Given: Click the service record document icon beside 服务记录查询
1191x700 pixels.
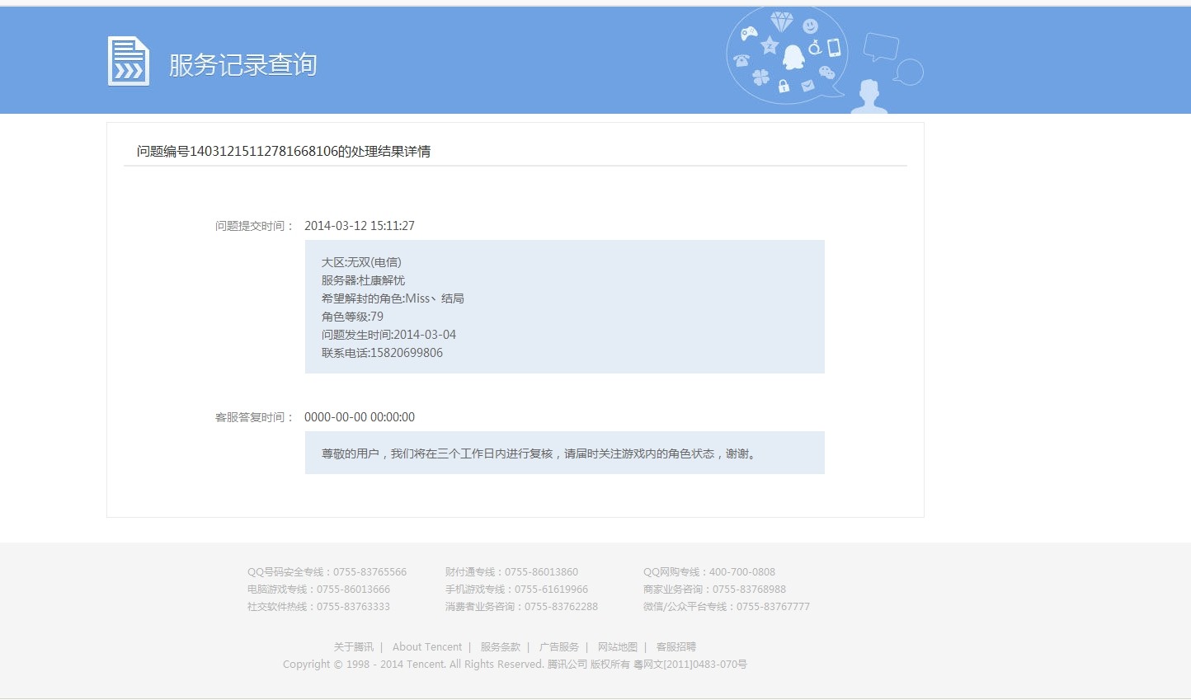Looking at the screenshot, I should [129, 61].
